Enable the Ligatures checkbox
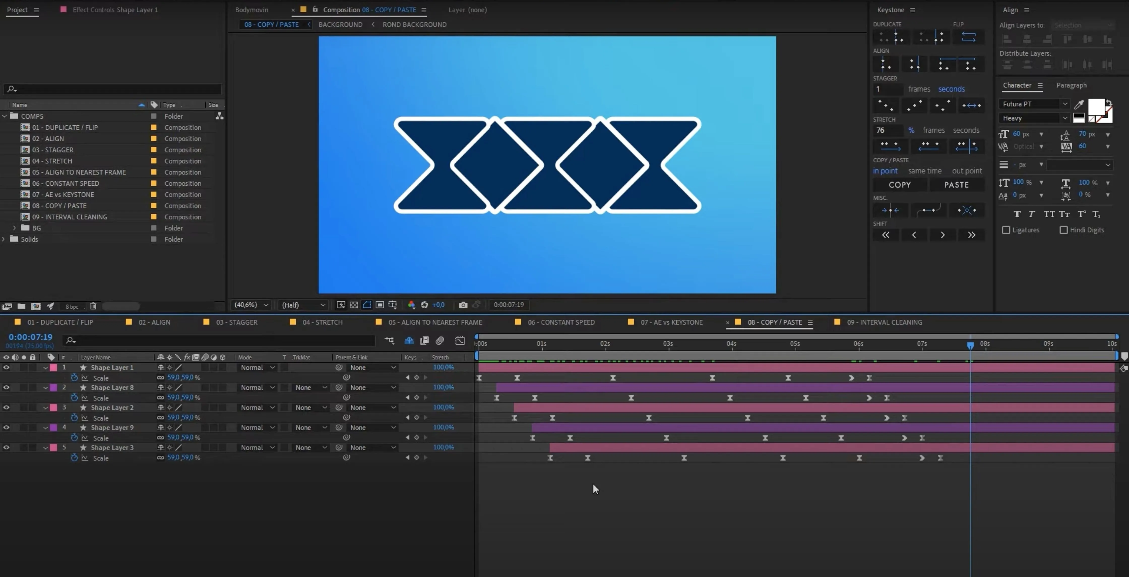Image resolution: width=1129 pixels, height=577 pixels. point(1006,230)
